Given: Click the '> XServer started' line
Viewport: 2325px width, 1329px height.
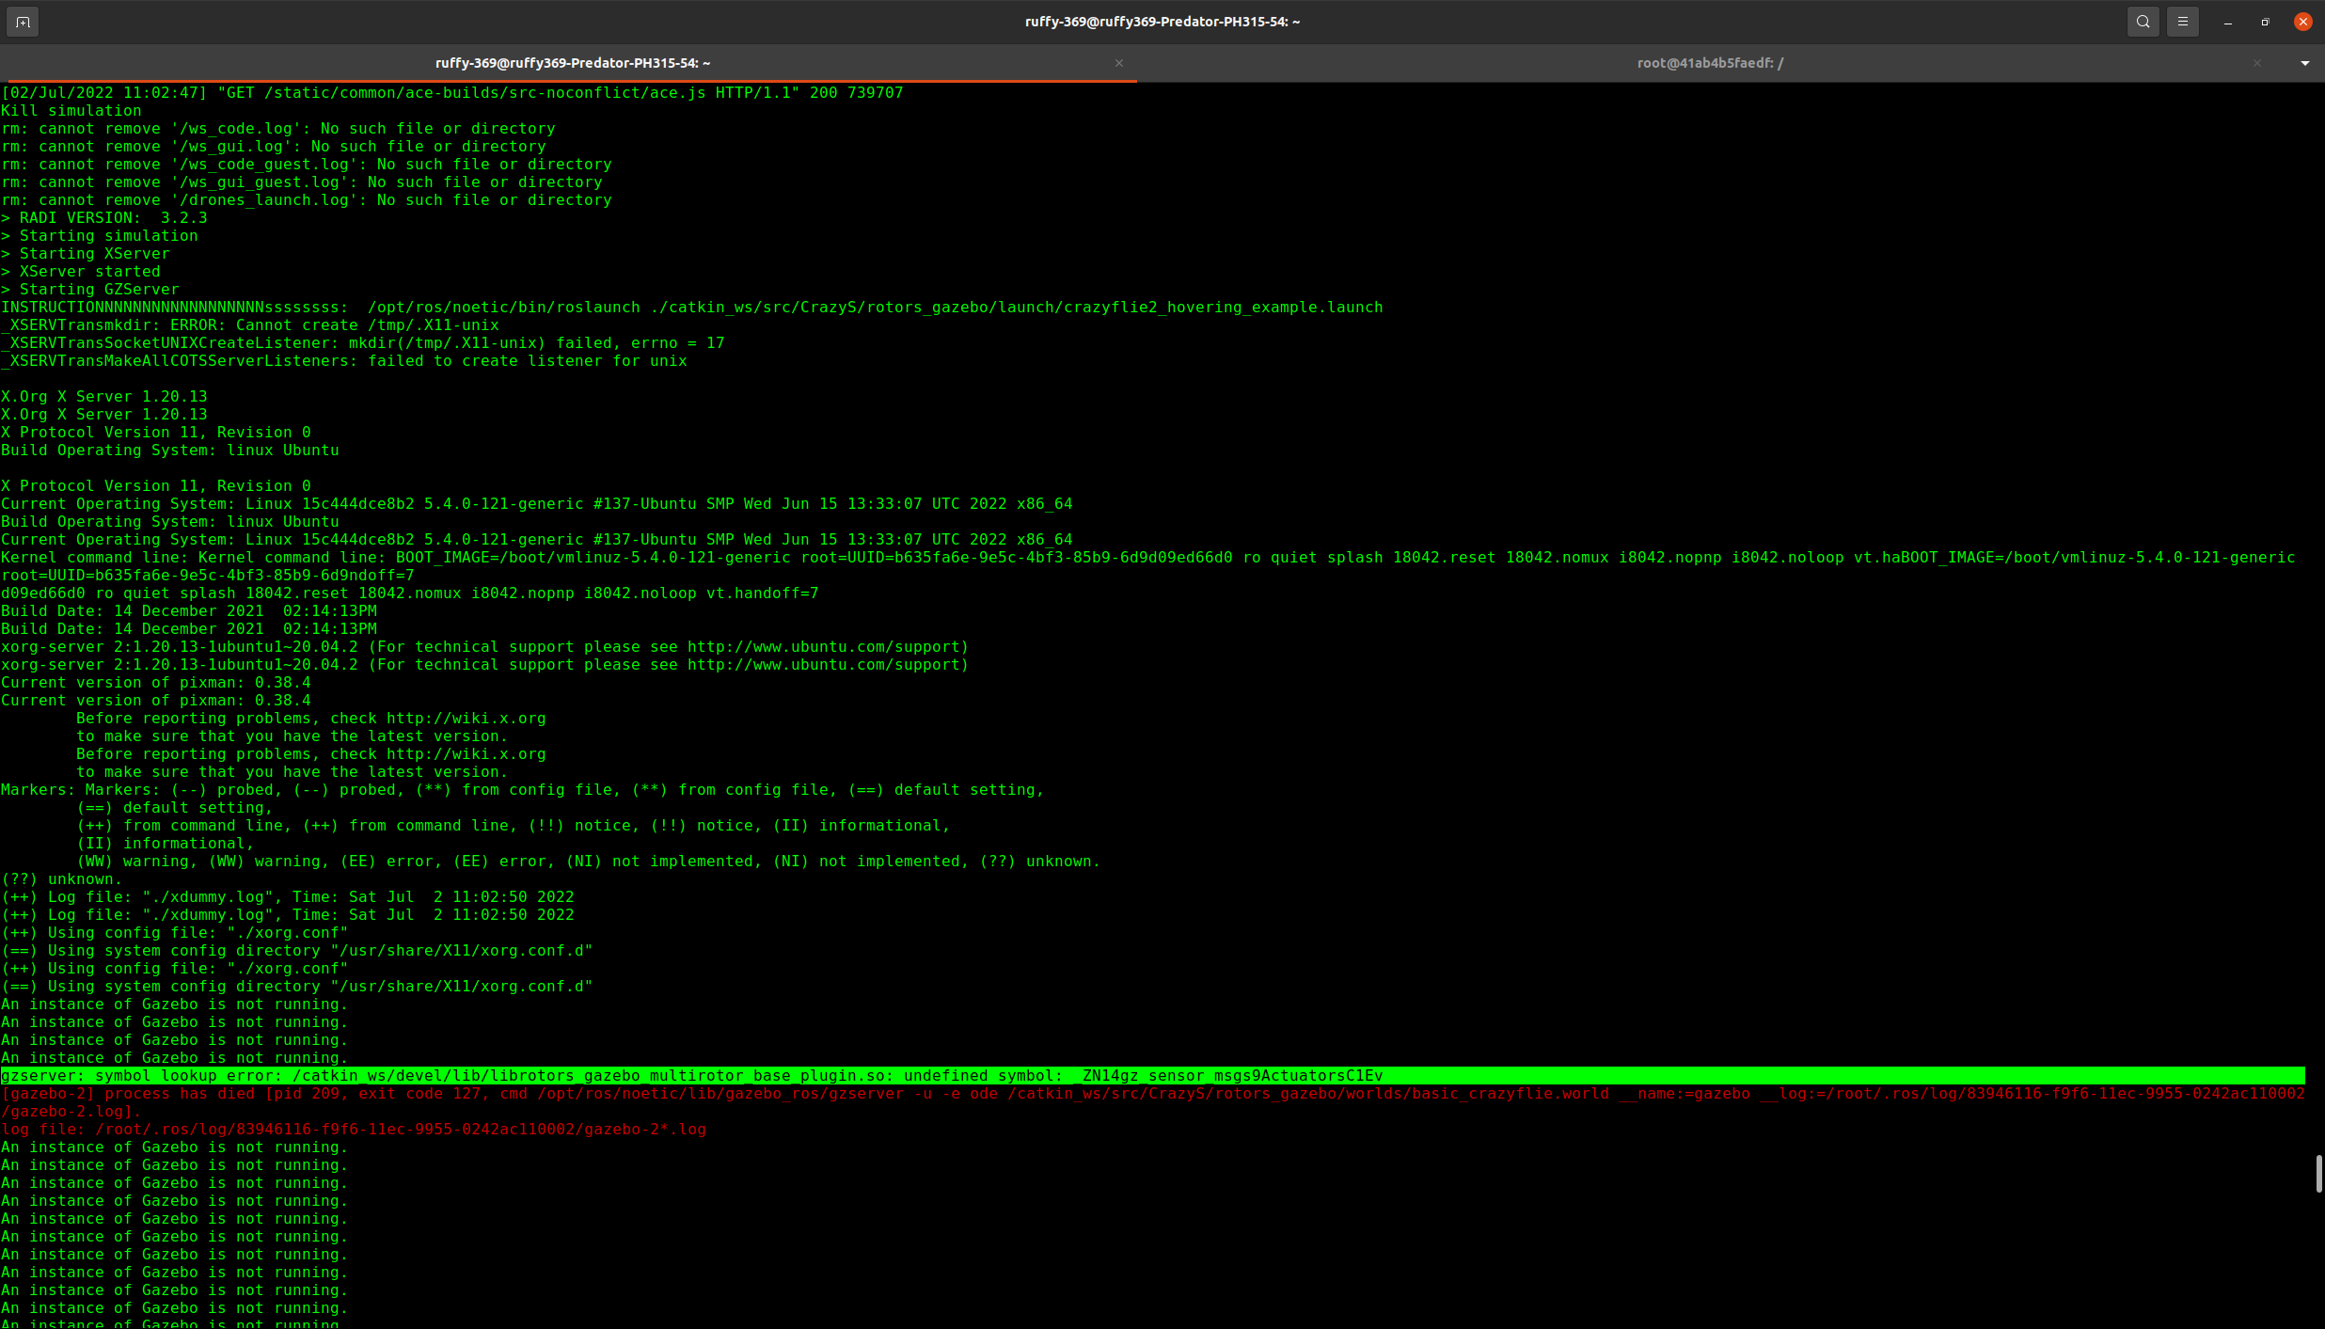Looking at the screenshot, I should click(81, 271).
